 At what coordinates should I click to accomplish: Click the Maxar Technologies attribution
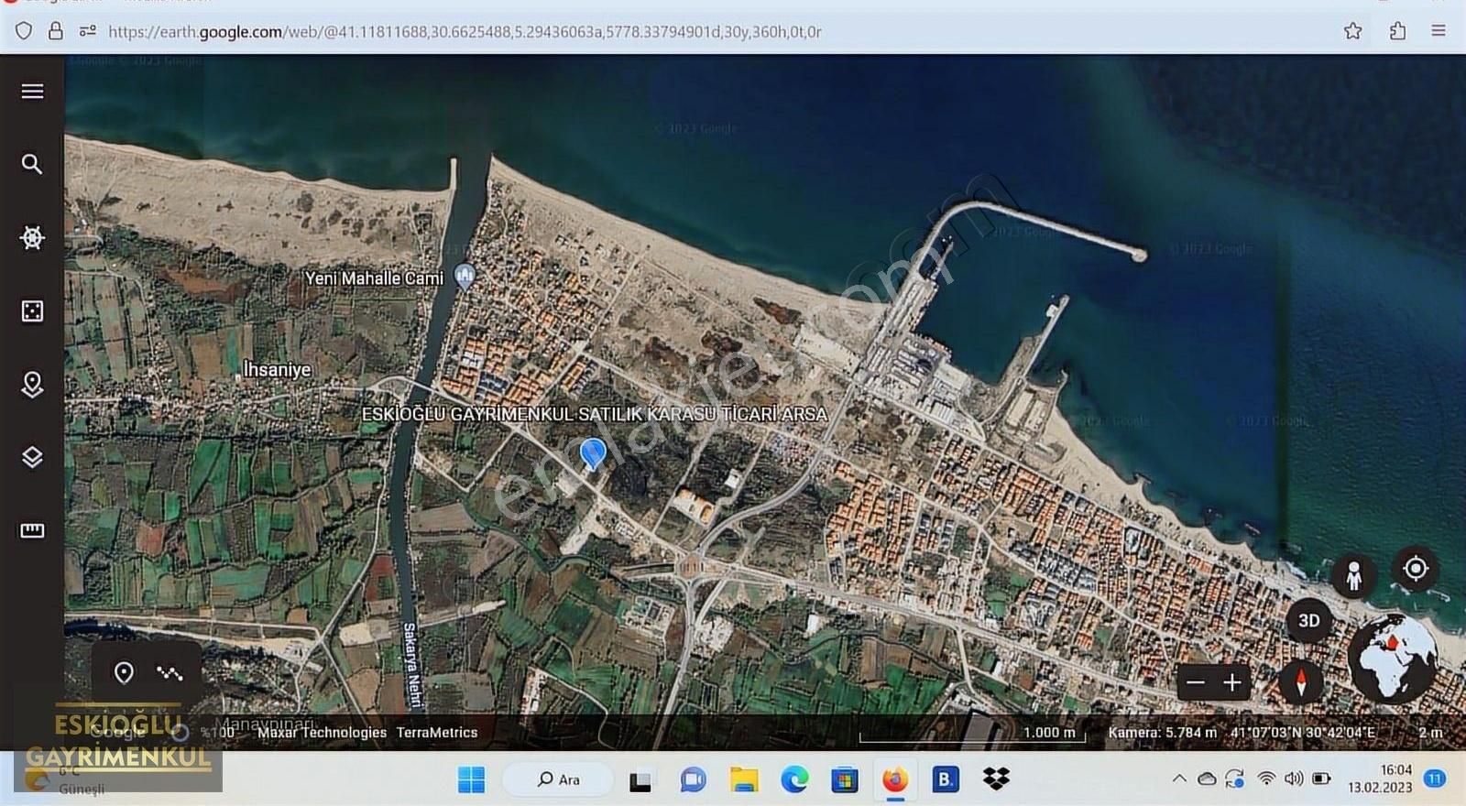click(x=322, y=733)
